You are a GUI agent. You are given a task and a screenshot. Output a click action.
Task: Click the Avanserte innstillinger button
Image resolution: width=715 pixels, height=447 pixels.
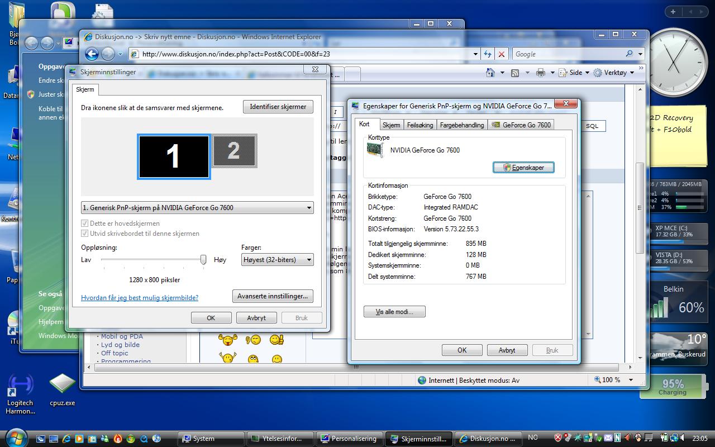tap(273, 296)
